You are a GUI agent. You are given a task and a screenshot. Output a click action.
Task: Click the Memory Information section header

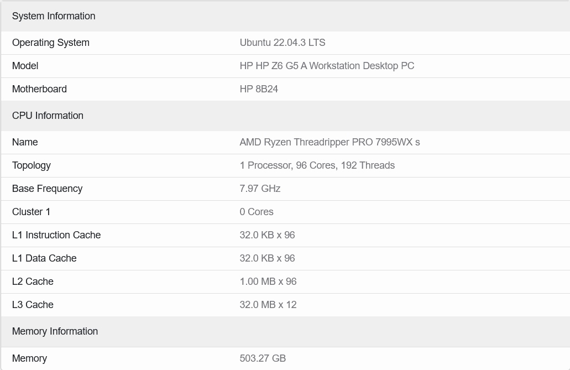(x=55, y=331)
